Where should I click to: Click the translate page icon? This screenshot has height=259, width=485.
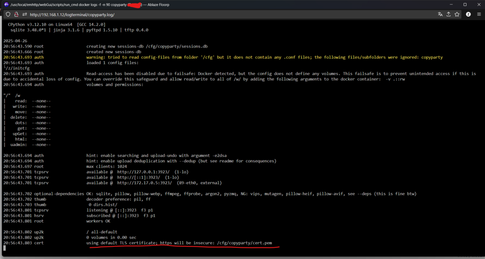pos(440,14)
